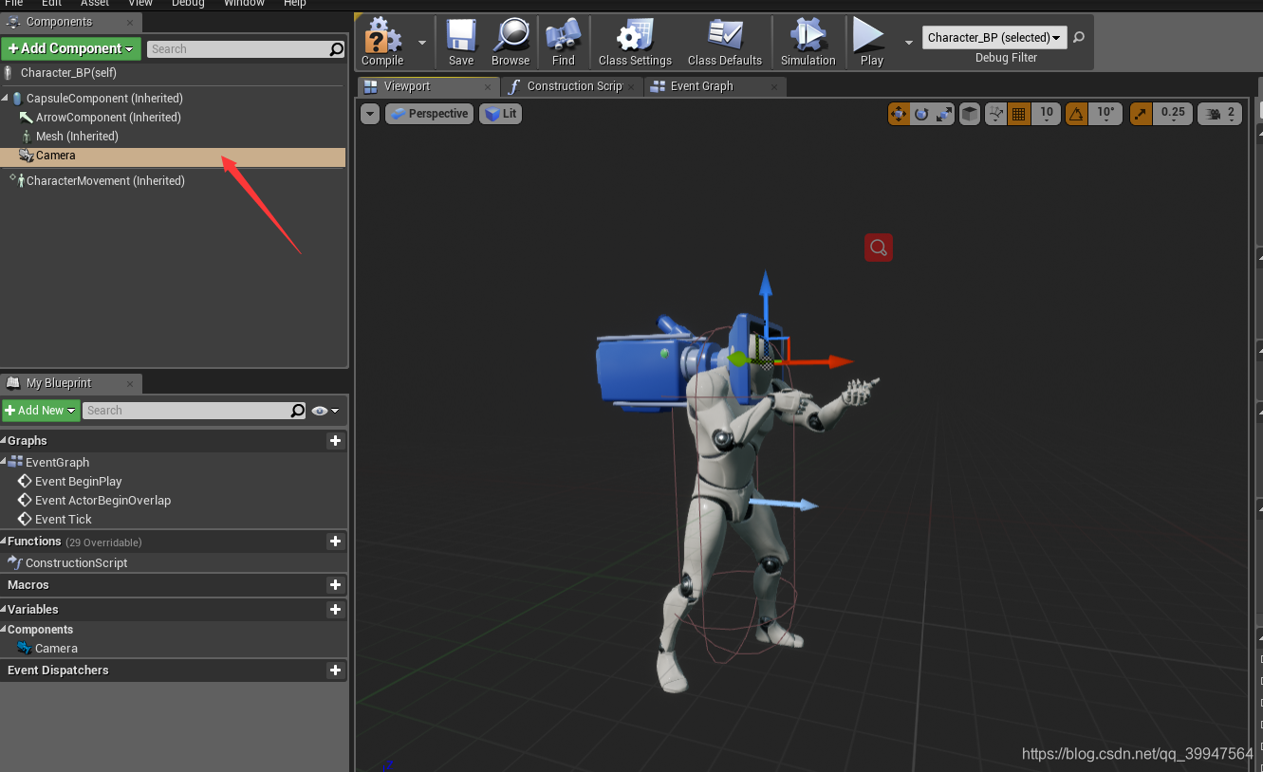1263x772 pixels.
Task: Collapse the CapsuleComponent tree node
Action: (x=5, y=99)
